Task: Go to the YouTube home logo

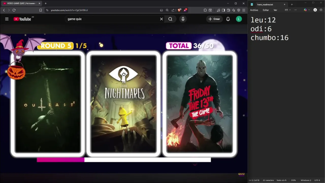Action: point(22,19)
